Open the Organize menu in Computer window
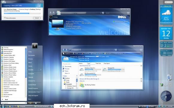The image size is (174, 108). [x=67, y=54]
